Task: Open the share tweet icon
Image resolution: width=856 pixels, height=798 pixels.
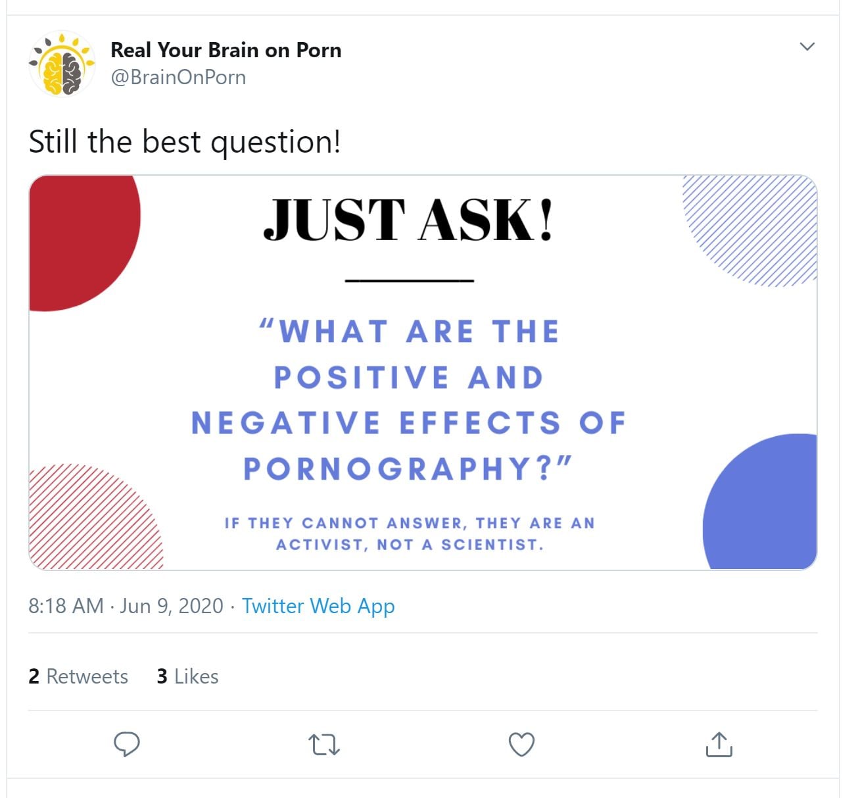Action: pyautogui.click(x=719, y=744)
